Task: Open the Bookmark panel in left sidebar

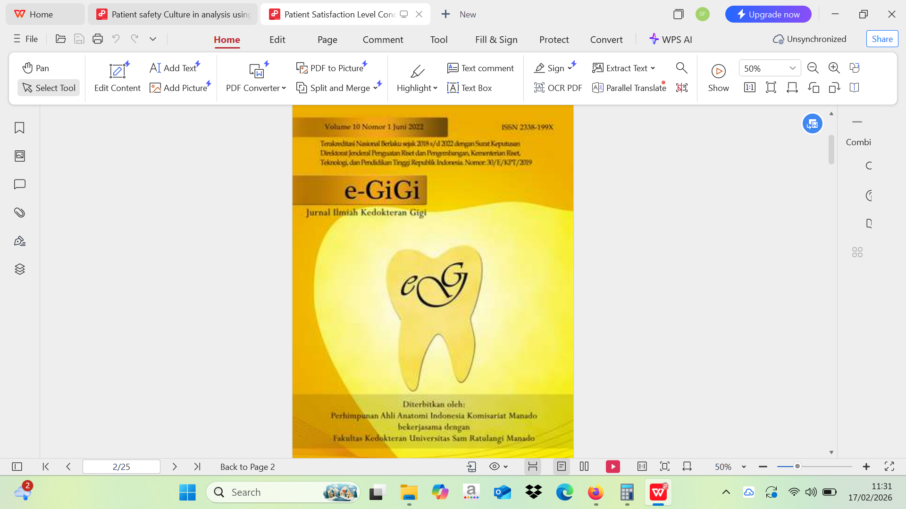Action: [x=19, y=128]
